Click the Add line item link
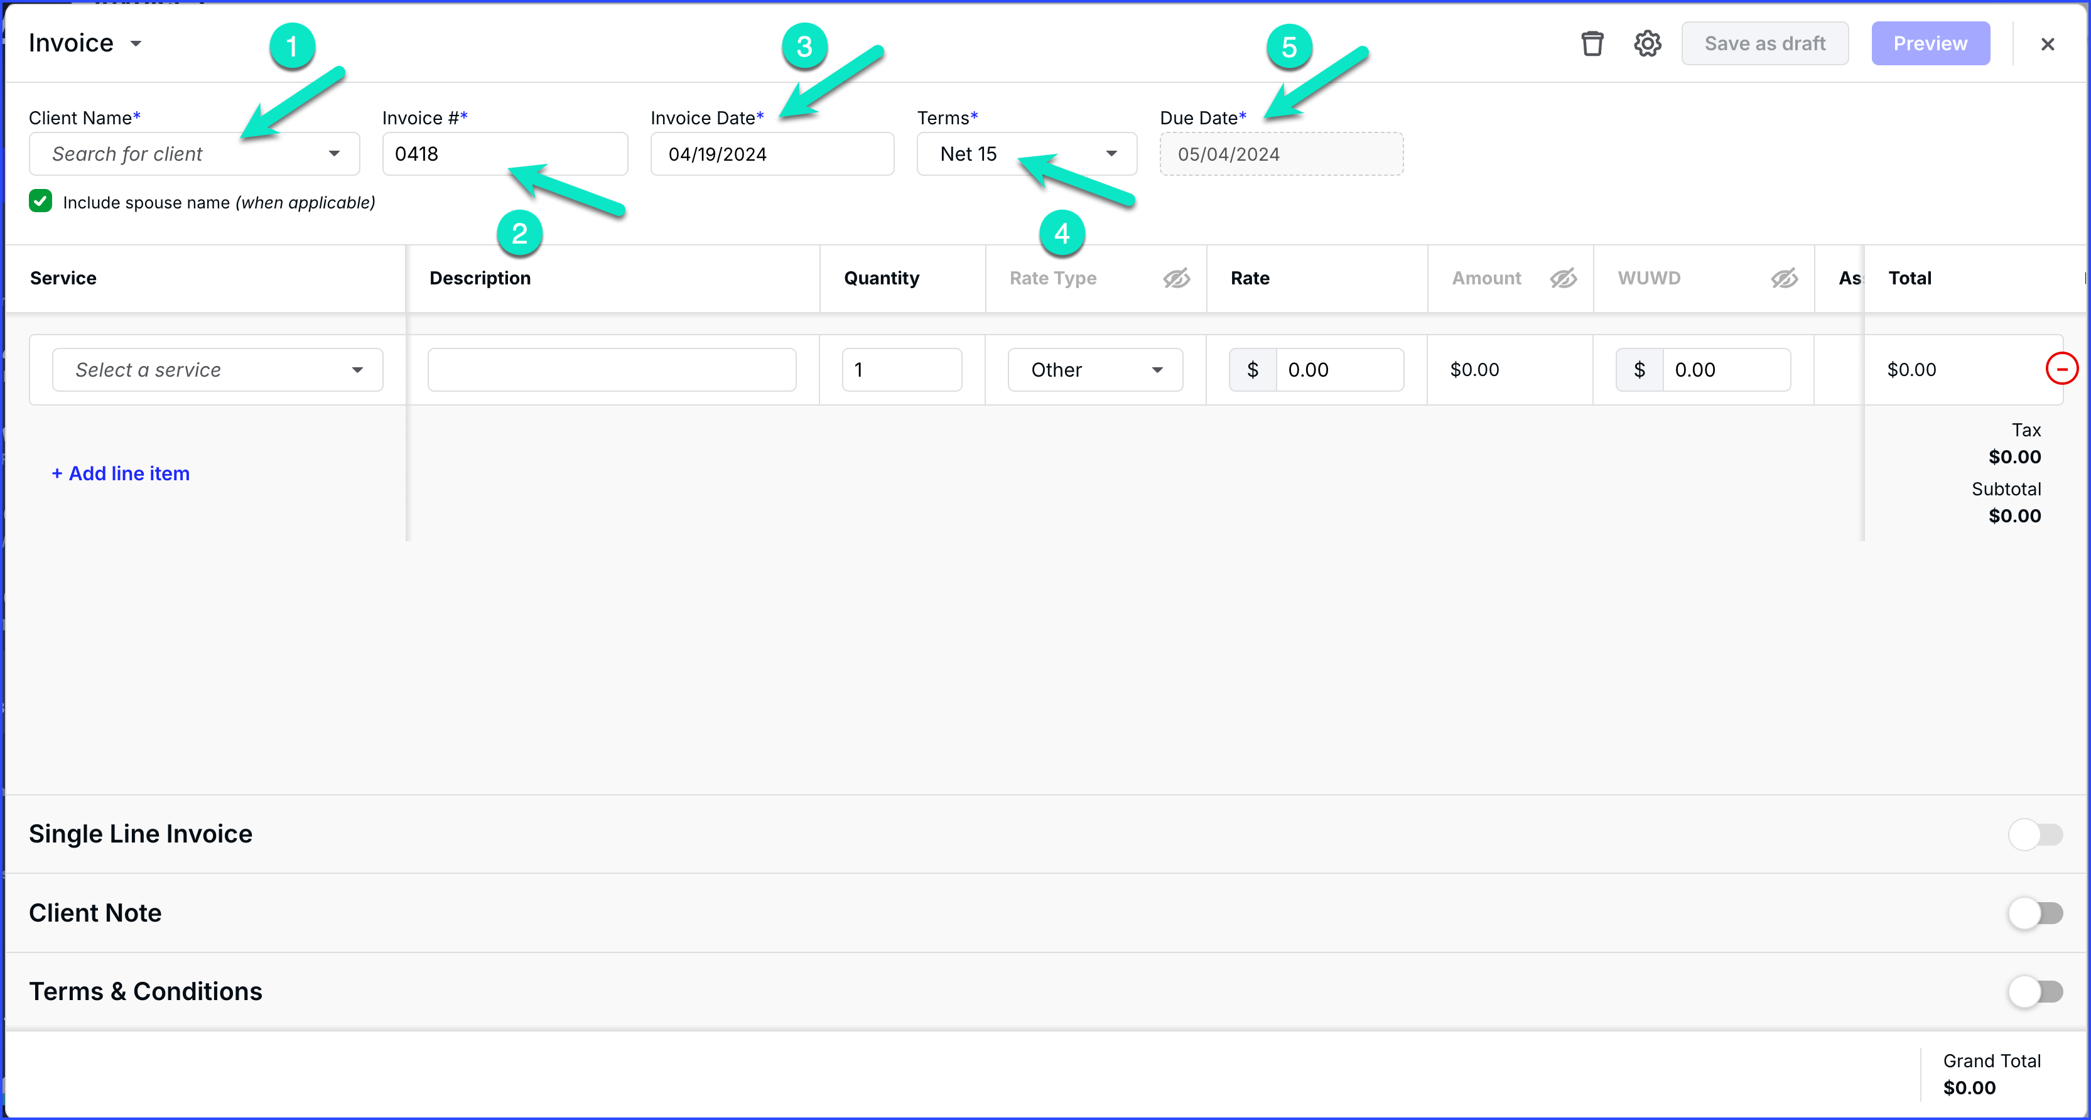The height and width of the screenshot is (1120, 2091). 121,473
